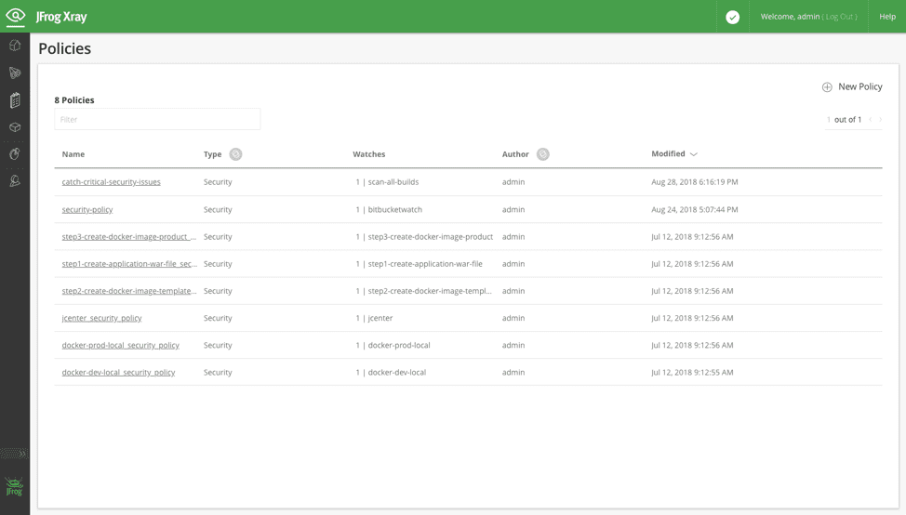Viewport: 906px width, 515px height.
Task: Open the clipboard-shaped Policies icon in sidebar
Action: [15, 100]
